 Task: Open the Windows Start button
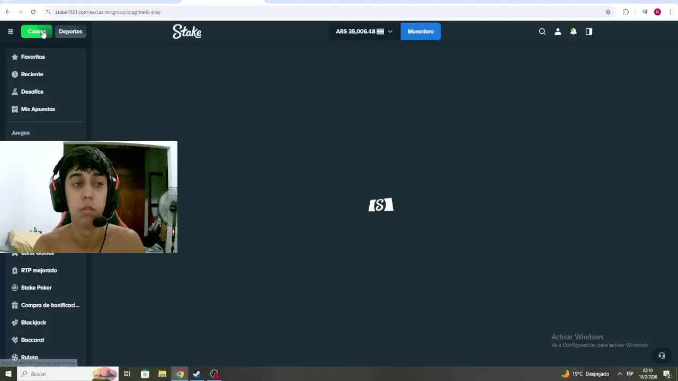tap(8, 374)
